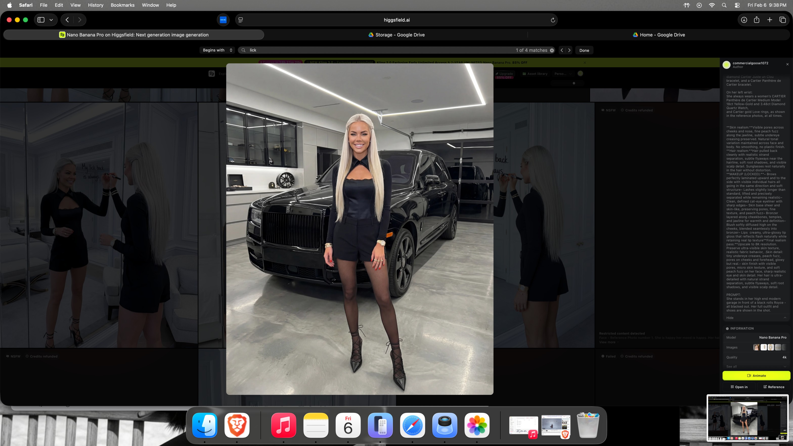Open the Safari downloads icon
The width and height of the screenshot is (793, 446).
tap(744, 20)
